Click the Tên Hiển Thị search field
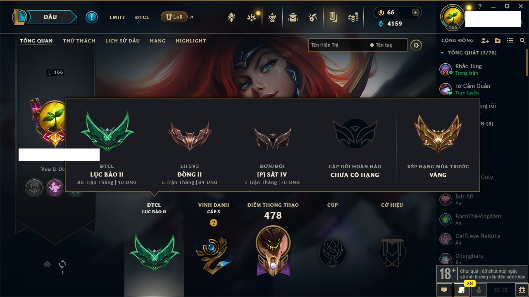The image size is (529, 297). [337, 45]
